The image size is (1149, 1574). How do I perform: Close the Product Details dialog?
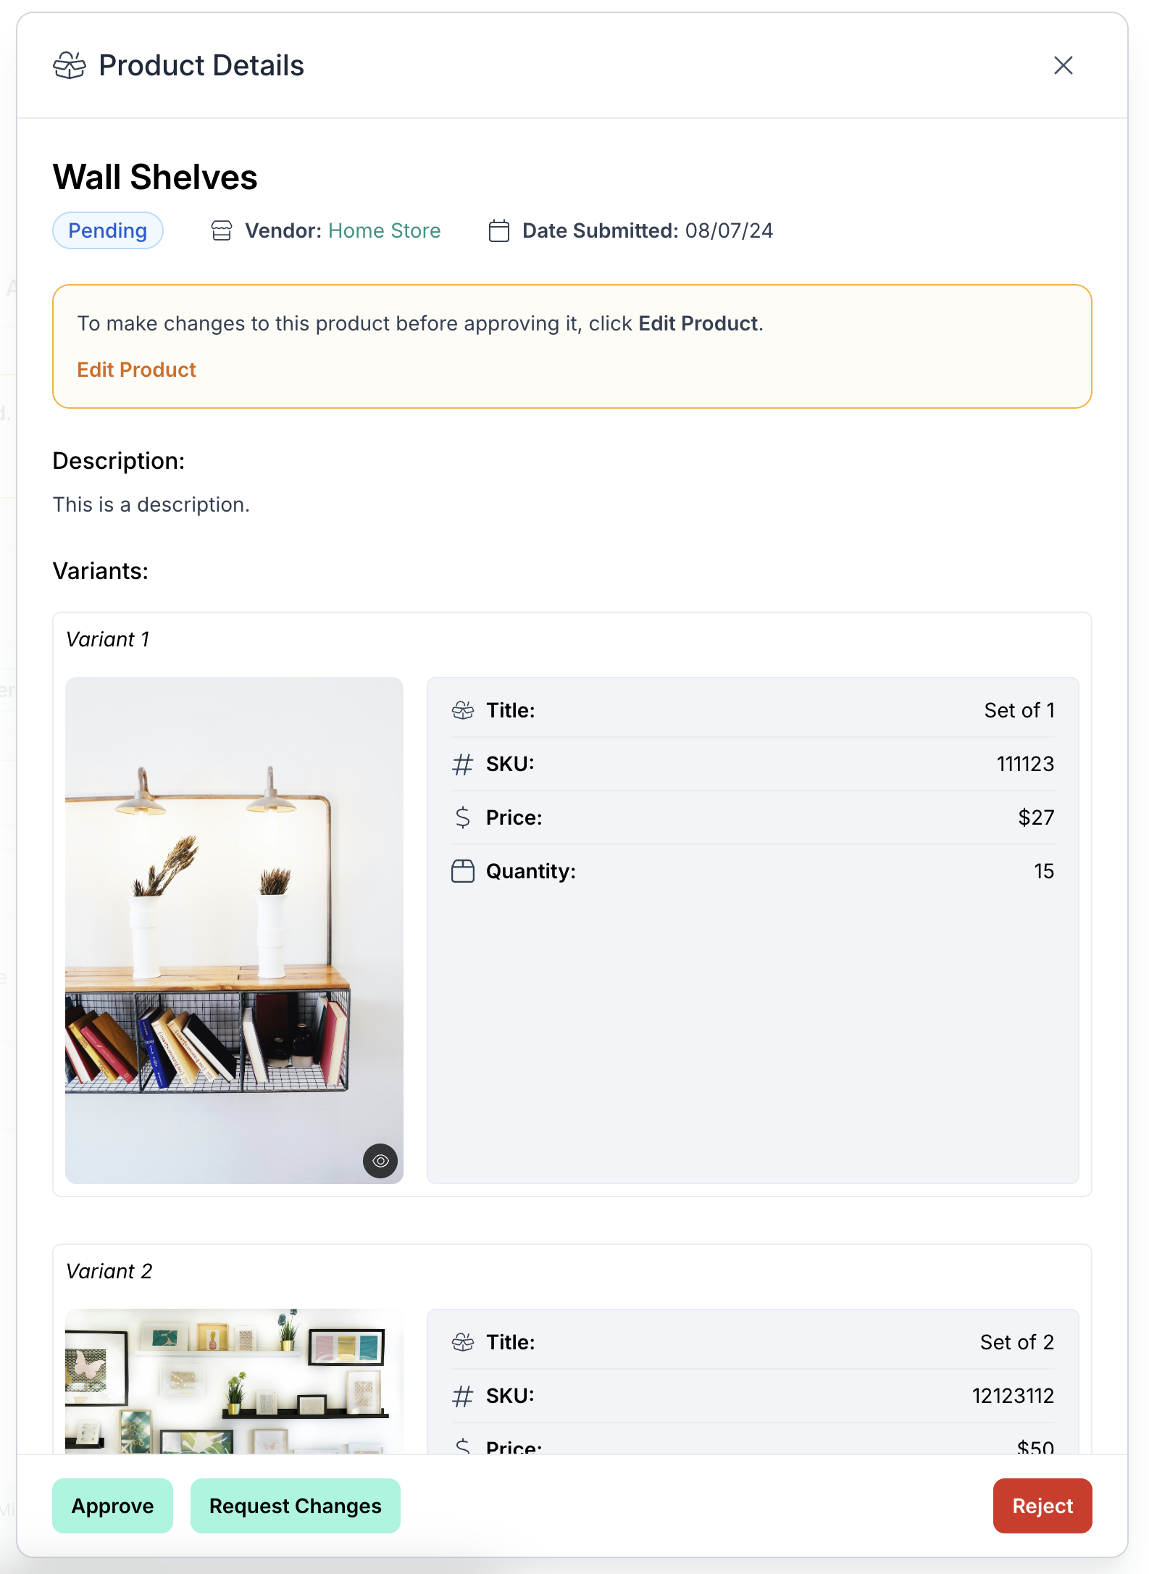click(x=1063, y=65)
